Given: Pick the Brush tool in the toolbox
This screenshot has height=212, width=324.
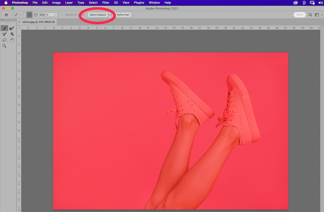Looking at the screenshot, I should click(x=5, y=34).
